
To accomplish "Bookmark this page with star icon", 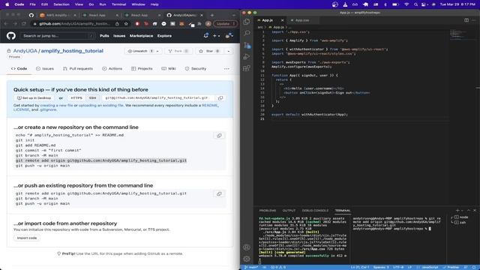I will point(126,23).
